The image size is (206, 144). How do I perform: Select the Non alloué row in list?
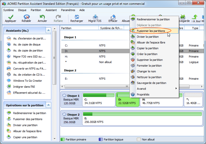(95, 62)
